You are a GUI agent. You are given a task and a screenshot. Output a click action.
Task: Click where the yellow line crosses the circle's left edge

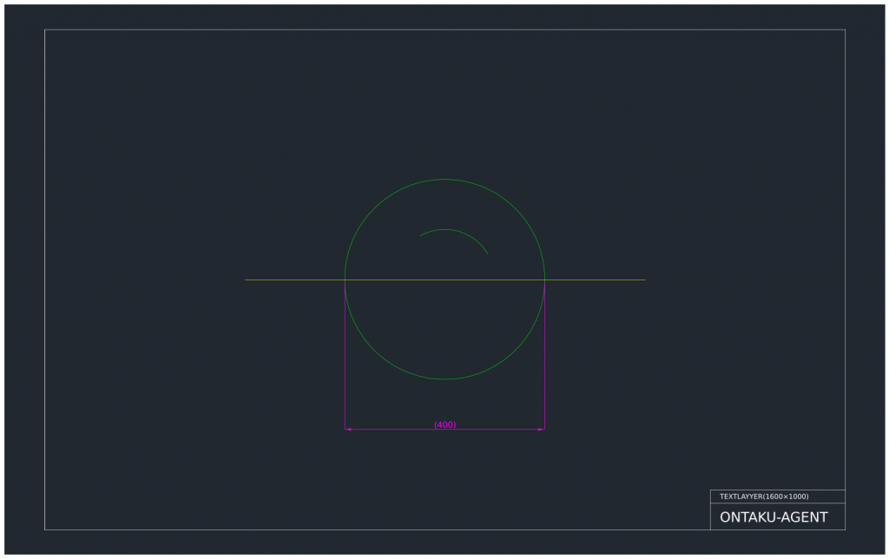tap(345, 279)
